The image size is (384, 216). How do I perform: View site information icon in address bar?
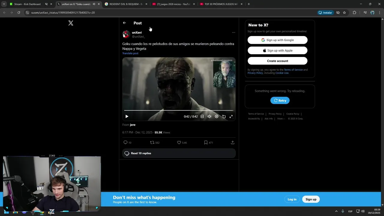pos(27,13)
